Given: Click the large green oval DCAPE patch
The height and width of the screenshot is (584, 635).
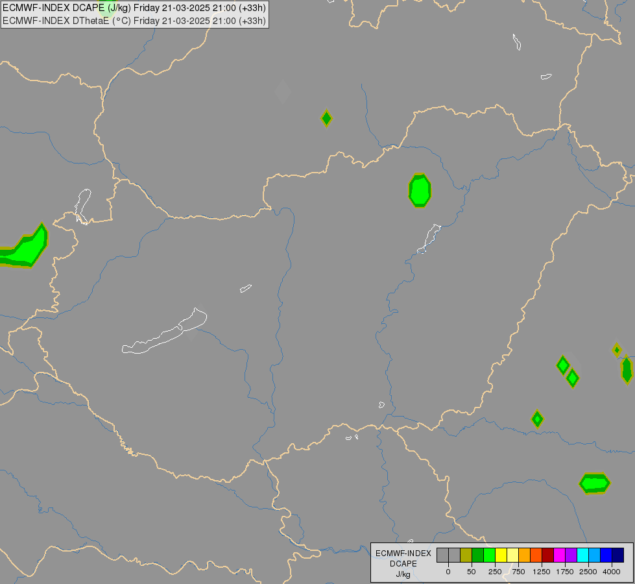Looking at the screenshot, I should (x=420, y=191).
